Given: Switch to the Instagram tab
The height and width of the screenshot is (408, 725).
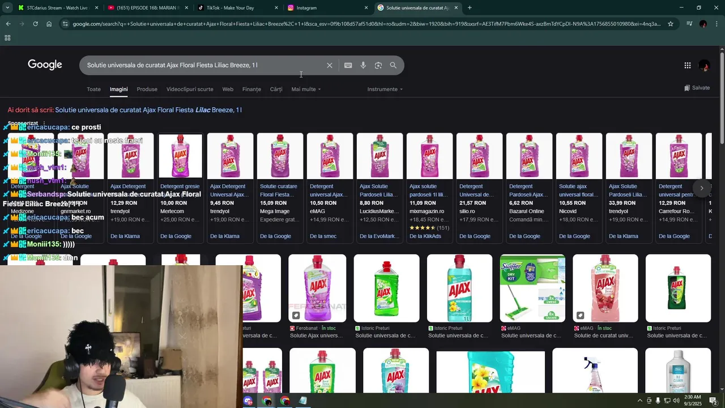Looking at the screenshot, I should click(x=327, y=8).
